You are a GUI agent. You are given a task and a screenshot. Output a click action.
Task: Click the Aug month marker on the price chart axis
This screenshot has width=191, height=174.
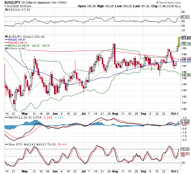pyautogui.click(x=115, y=113)
